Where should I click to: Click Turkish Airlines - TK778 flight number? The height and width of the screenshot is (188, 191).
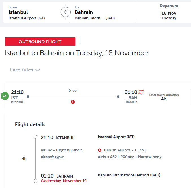tap(124, 150)
